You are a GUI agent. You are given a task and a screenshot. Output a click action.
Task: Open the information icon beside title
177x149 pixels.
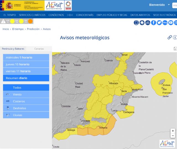click(x=175, y=37)
